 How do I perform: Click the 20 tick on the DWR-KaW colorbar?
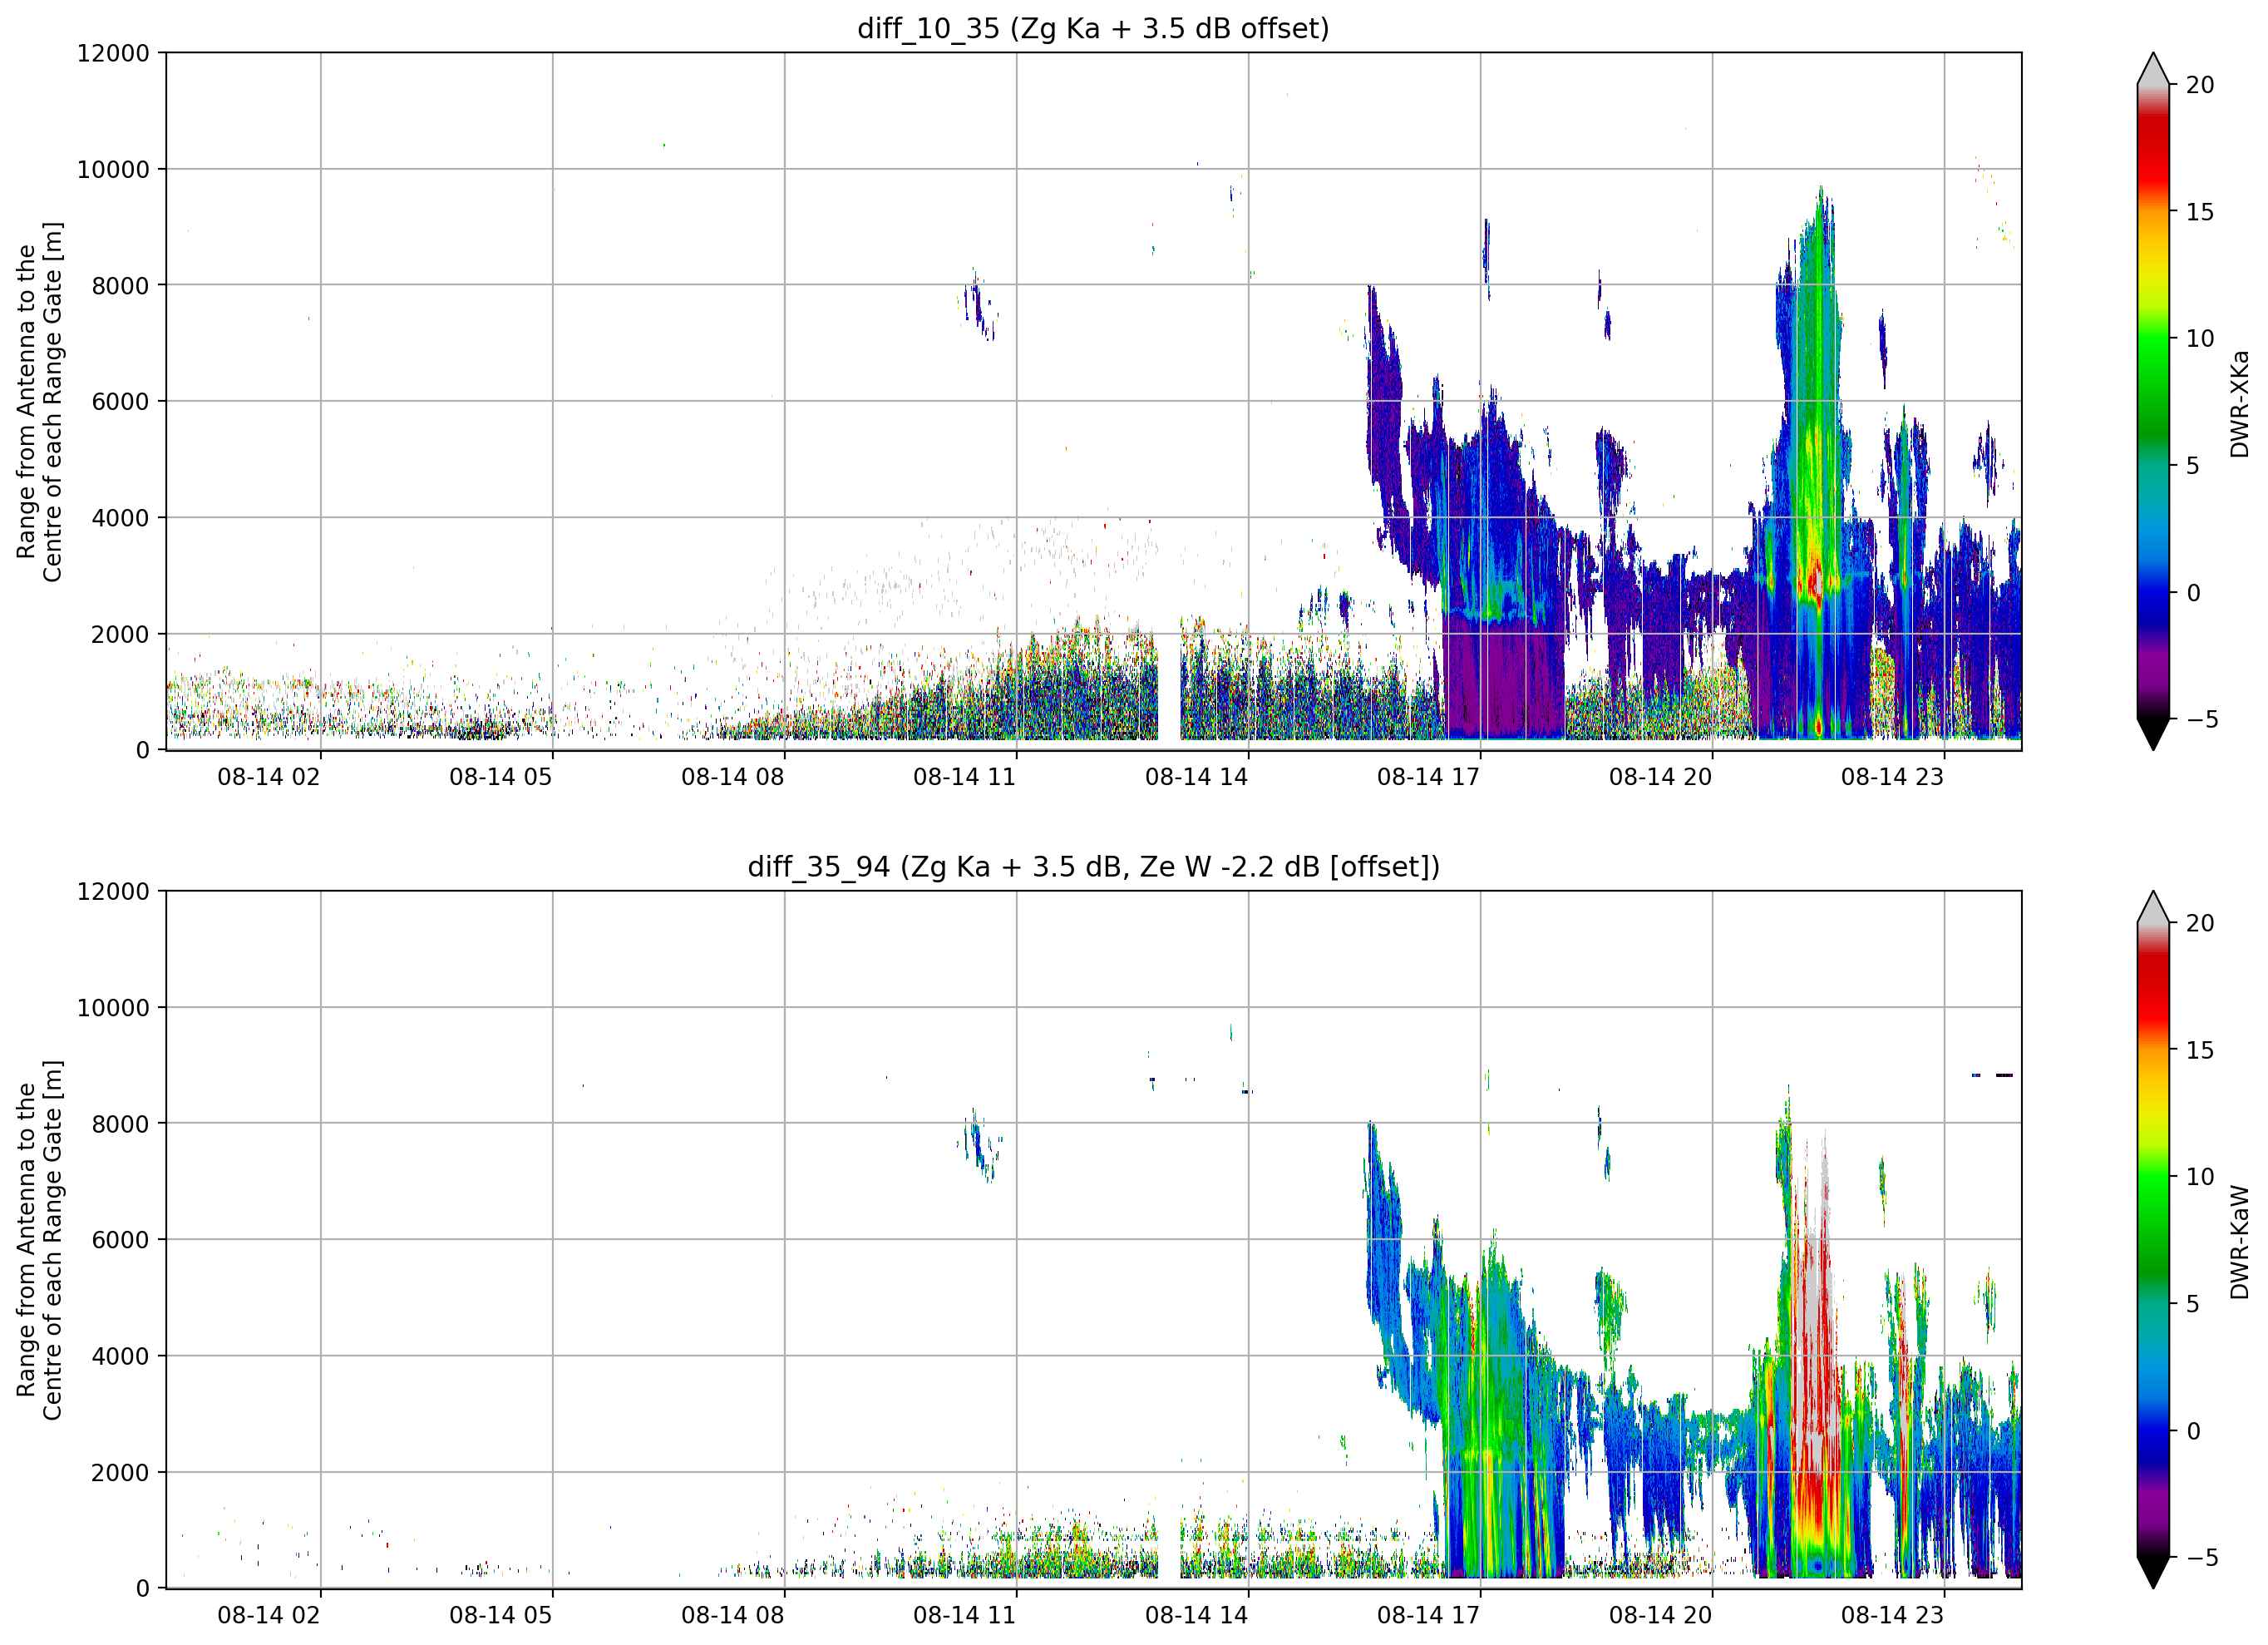coord(2200,925)
